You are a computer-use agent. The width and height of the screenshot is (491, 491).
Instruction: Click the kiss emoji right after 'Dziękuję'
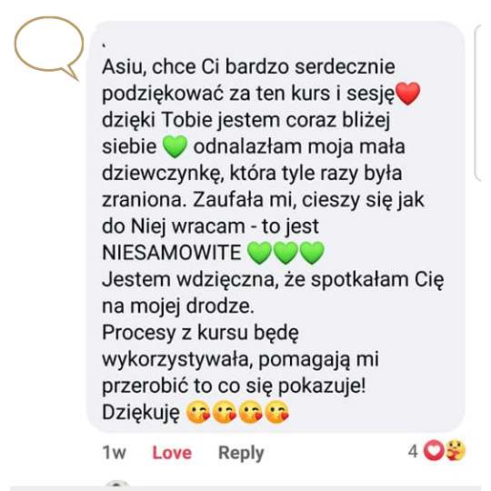(x=198, y=412)
